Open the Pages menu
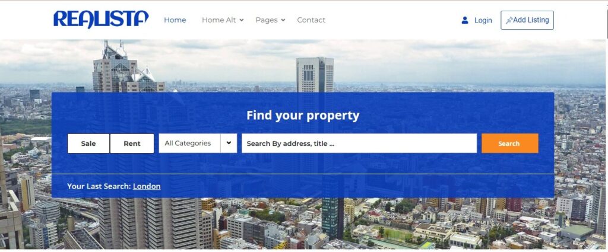 267,20
